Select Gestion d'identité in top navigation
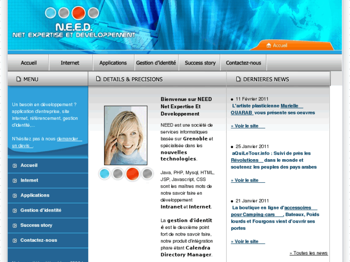This screenshot has height=262, width=350. [x=156, y=63]
